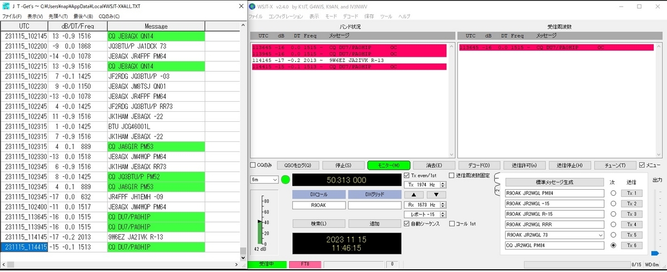Enable the CQのみ checkbox
The height and width of the screenshot is (272, 667).
click(x=253, y=165)
